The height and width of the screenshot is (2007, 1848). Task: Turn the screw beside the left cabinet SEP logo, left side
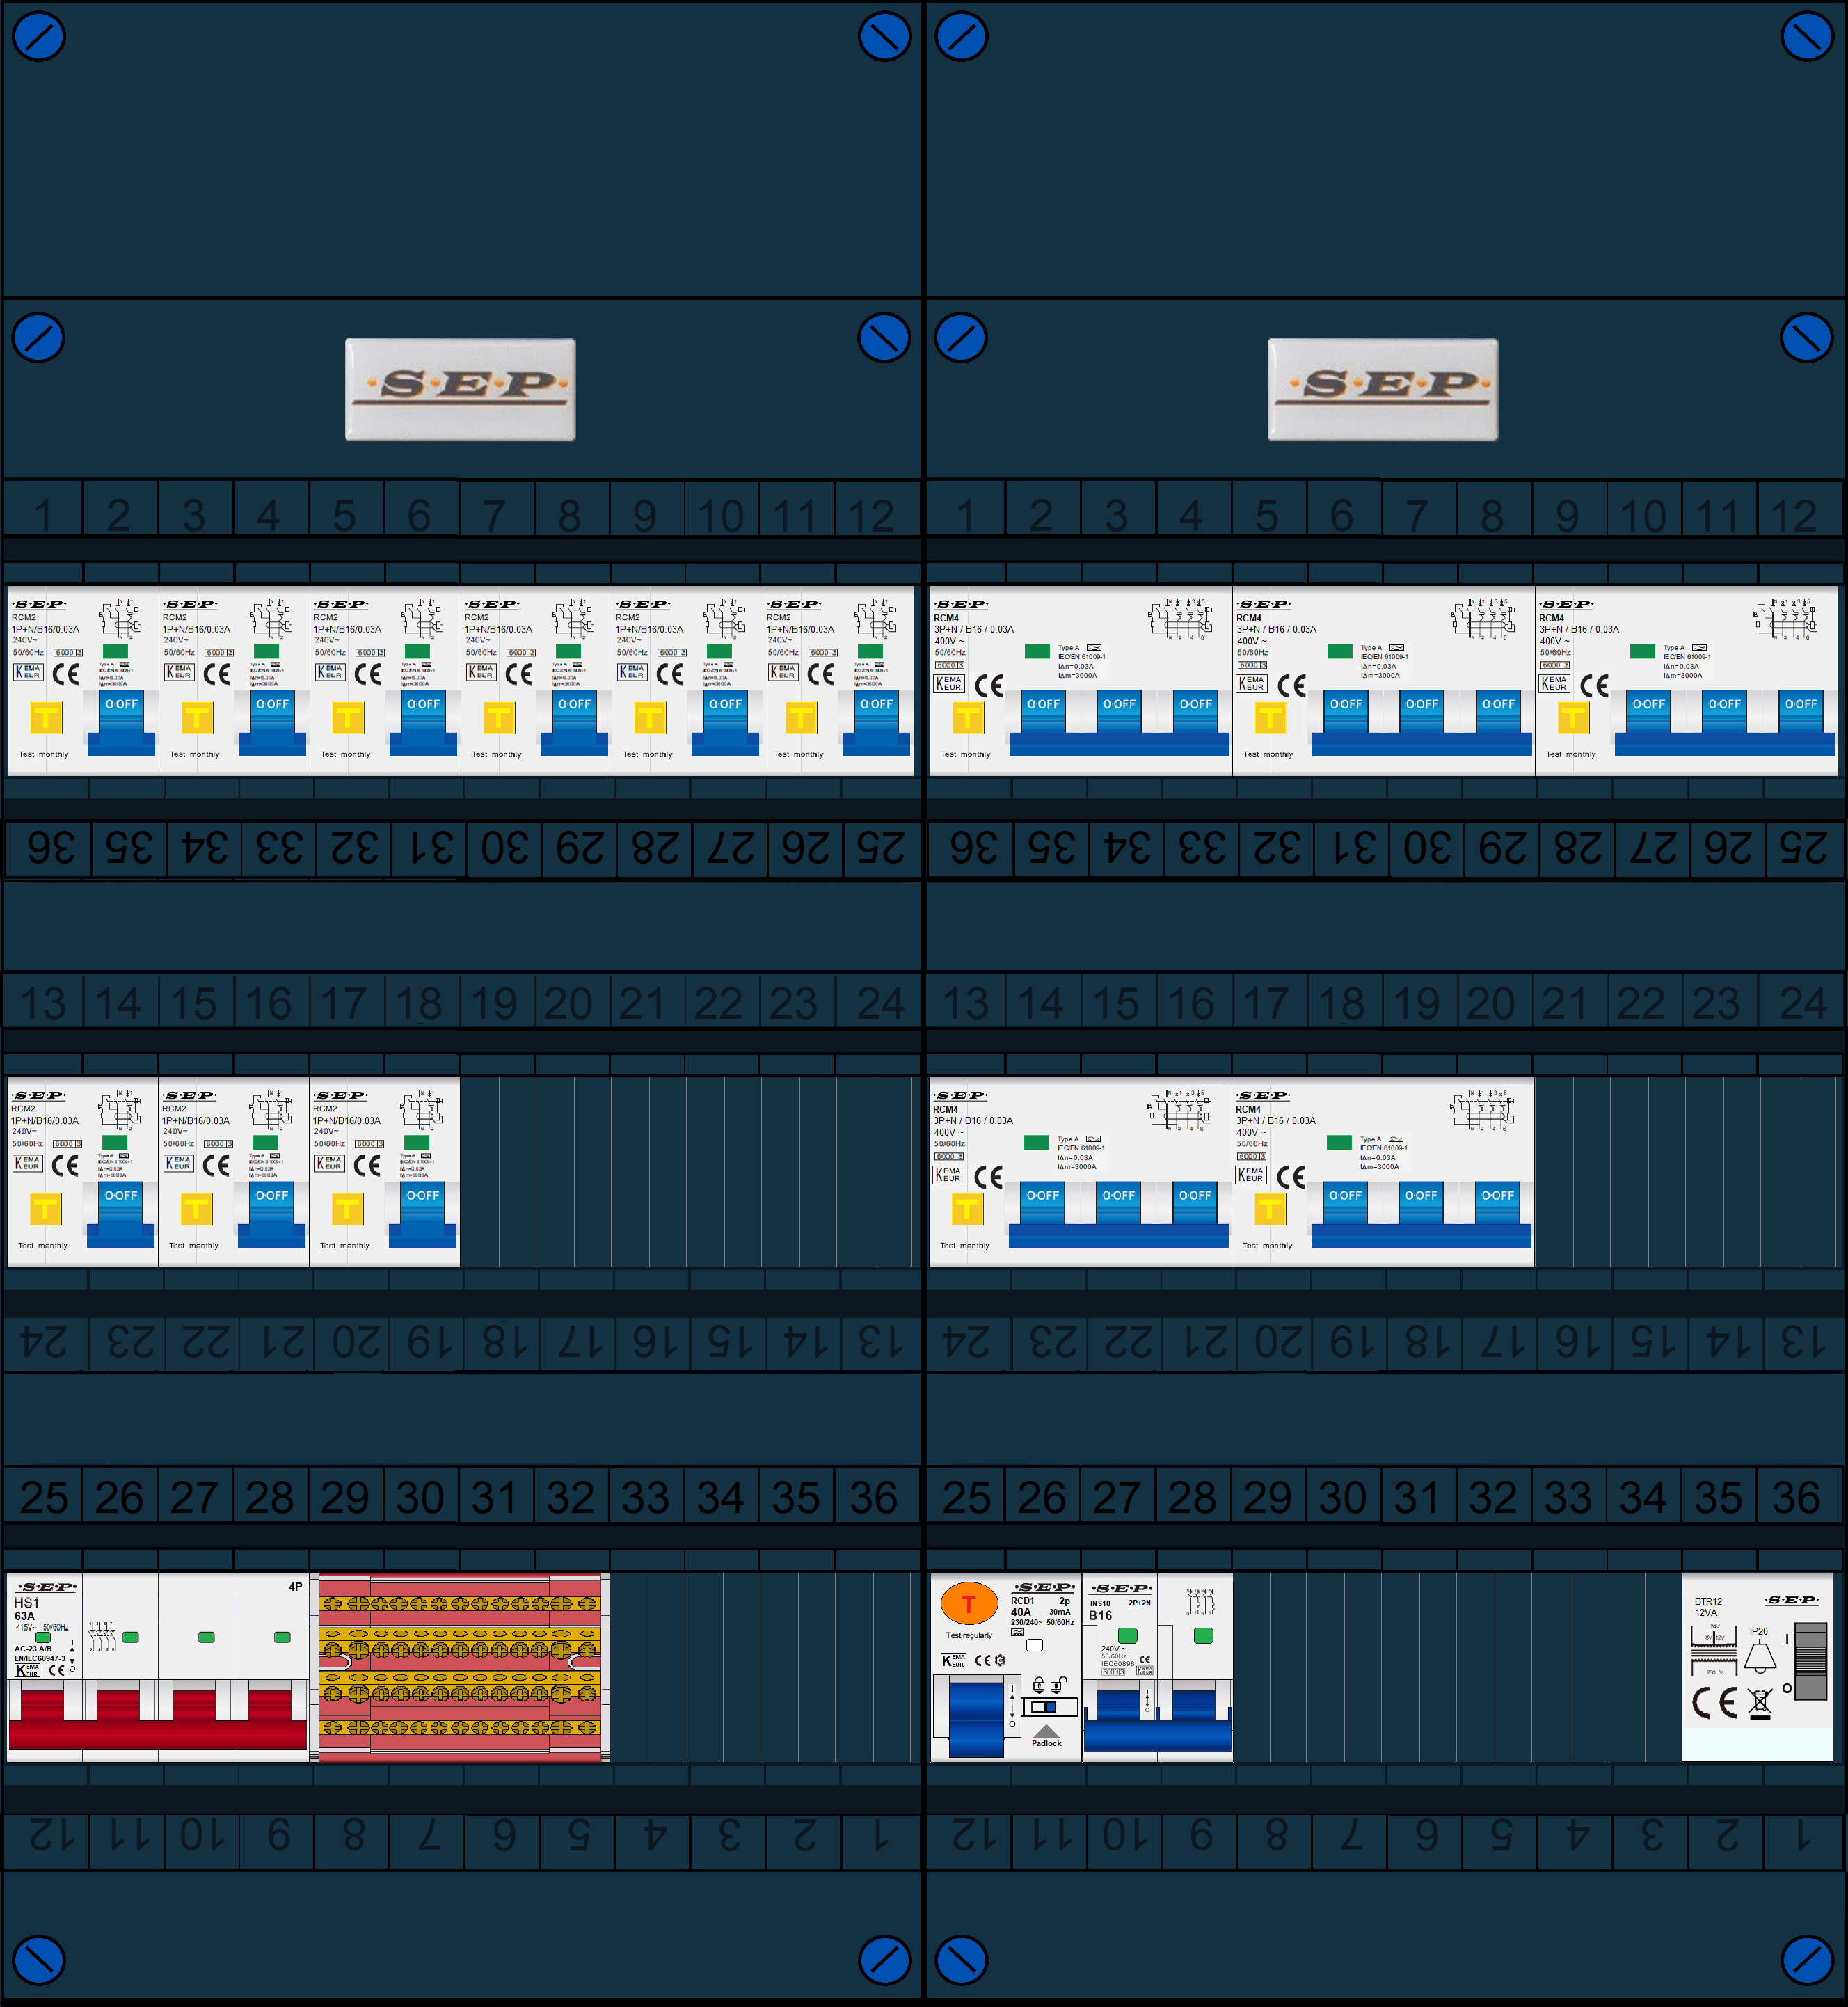pos(39,338)
